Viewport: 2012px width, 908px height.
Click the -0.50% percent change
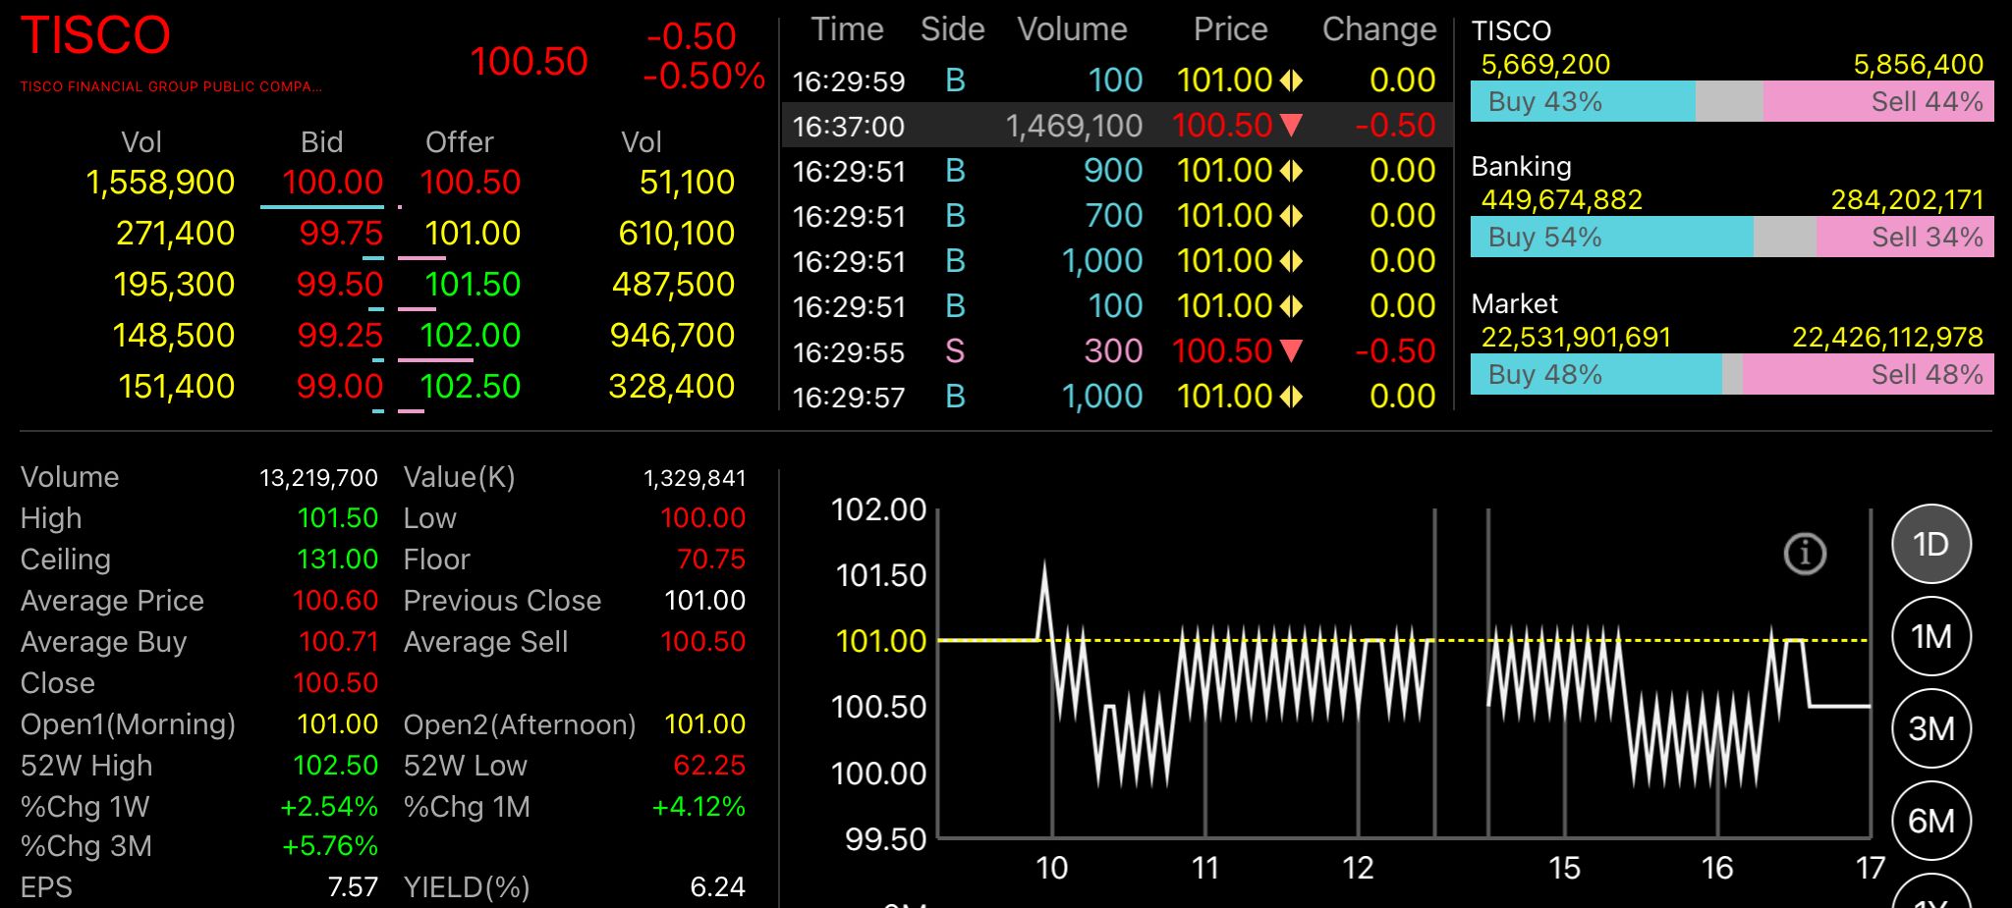coord(703,76)
